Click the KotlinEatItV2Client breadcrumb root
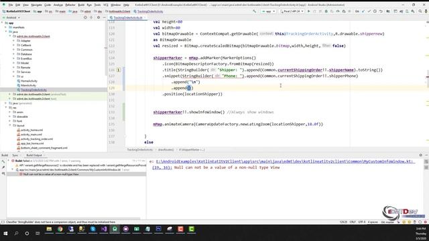This screenshot has width=429, height=241. click(x=15, y=11)
